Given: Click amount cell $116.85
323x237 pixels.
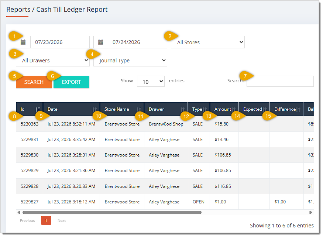Looking at the screenshot, I should (x=223, y=186).
